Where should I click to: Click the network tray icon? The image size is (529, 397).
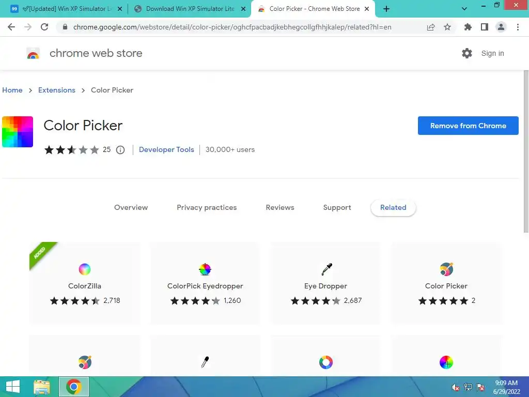click(468, 387)
